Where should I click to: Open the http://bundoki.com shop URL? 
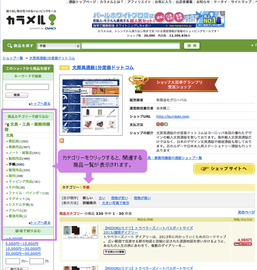click(x=173, y=117)
